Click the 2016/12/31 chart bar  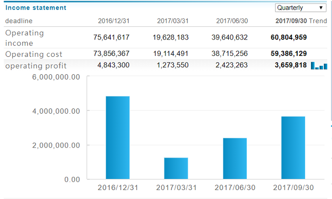coord(118,138)
